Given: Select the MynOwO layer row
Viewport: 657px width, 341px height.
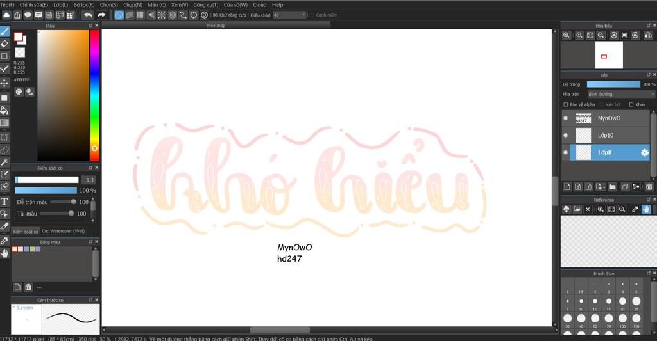Looking at the screenshot, I should coord(606,118).
